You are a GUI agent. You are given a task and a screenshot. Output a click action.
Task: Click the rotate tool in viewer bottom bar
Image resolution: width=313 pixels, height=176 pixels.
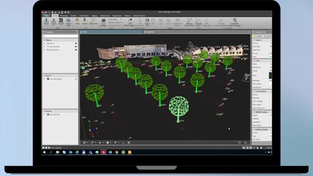tap(92, 143)
